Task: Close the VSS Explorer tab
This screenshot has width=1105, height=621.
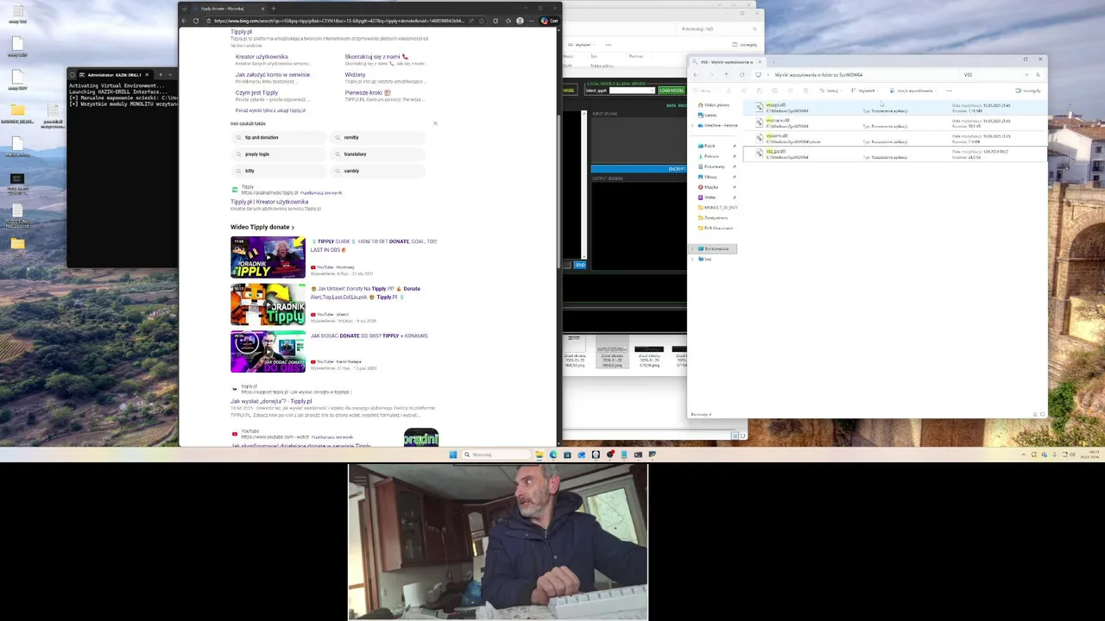Action: point(760,62)
